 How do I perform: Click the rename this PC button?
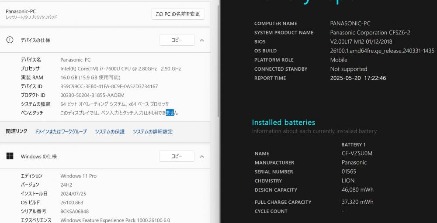pyautogui.click(x=178, y=14)
